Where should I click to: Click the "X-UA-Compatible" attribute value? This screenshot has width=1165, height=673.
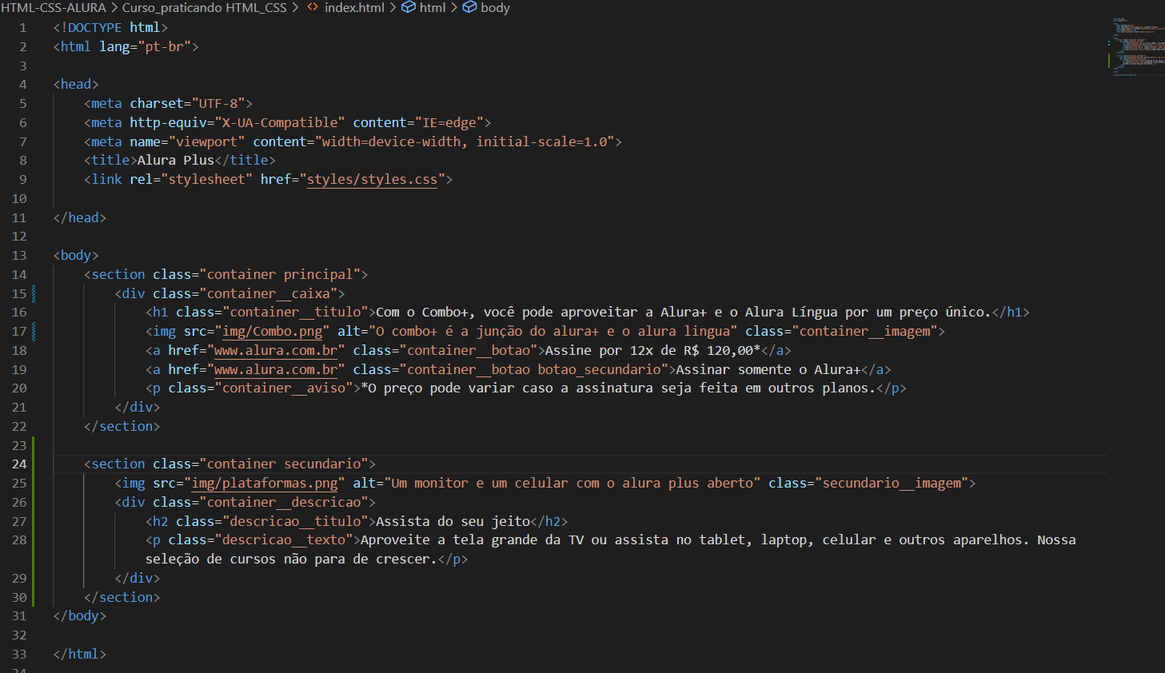pos(280,123)
